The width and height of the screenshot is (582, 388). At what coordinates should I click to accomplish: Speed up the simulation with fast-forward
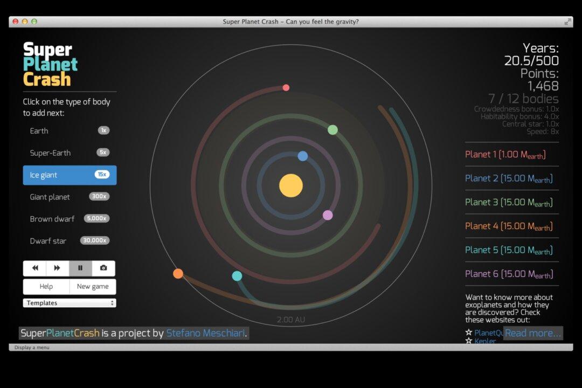58,268
